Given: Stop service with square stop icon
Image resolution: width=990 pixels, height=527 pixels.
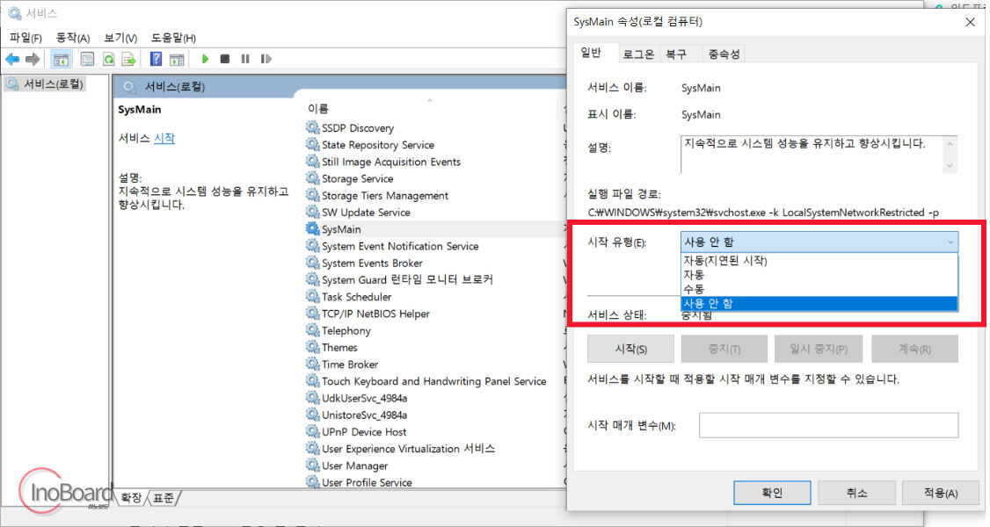Looking at the screenshot, I should pyautogui.click(x=225, y=59).
